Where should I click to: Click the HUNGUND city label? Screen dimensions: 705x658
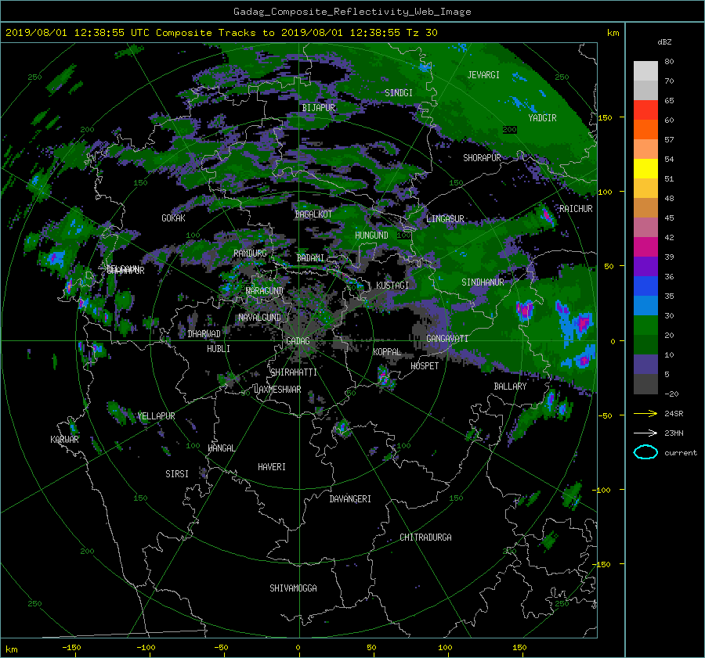[x=371, y=236]
